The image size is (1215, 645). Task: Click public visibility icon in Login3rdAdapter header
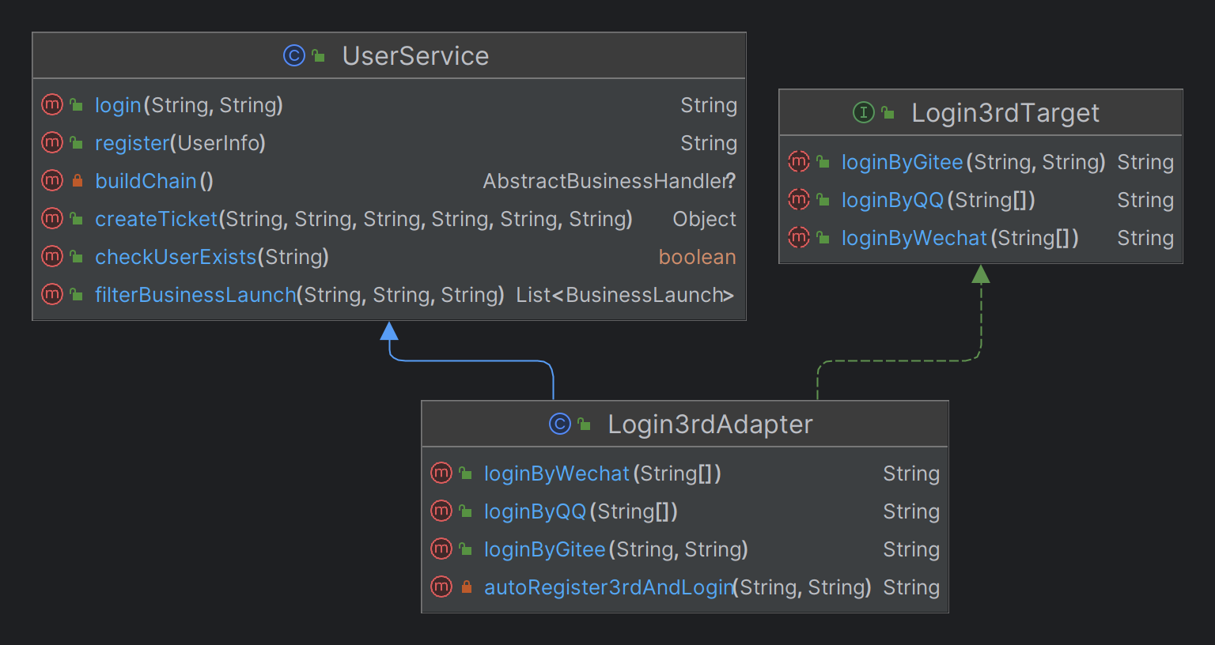pos(584,424)
